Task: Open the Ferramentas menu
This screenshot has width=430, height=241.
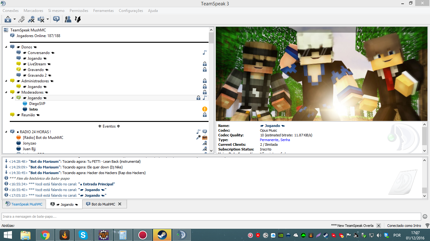Action: pyautogui.click(x=103, y=11)
